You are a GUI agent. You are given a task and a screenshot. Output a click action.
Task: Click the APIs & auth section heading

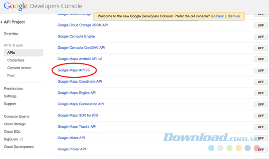[13, 45]
